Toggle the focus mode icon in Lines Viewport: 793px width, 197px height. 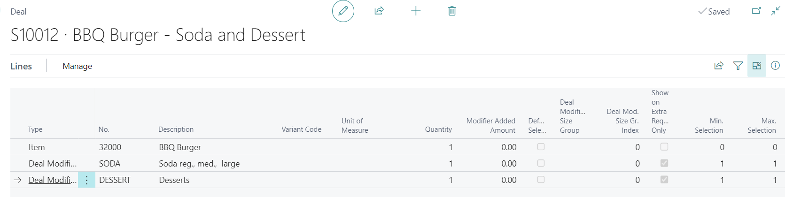tap(757, 66)
